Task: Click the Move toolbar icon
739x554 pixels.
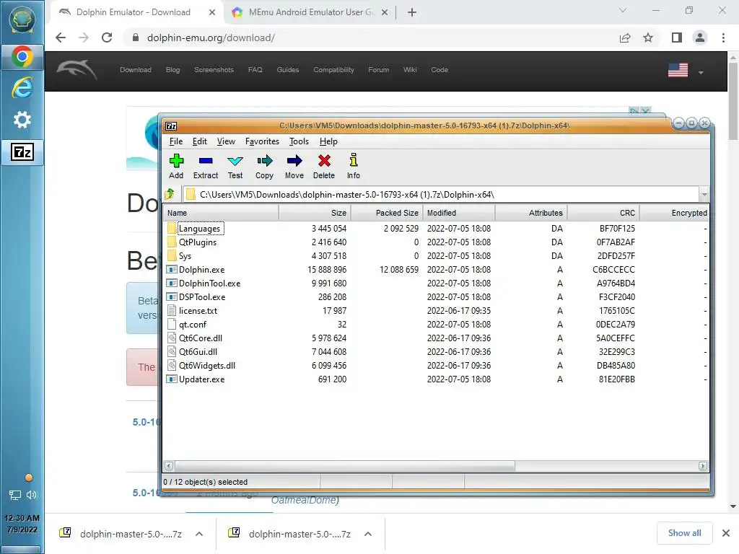Action: tap(294, 167)
